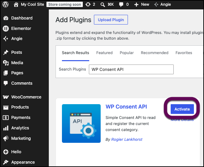This screenshot has height=167, width=204.
Task: Switch to the Favorites tab
Action: (x=184, y=53)
